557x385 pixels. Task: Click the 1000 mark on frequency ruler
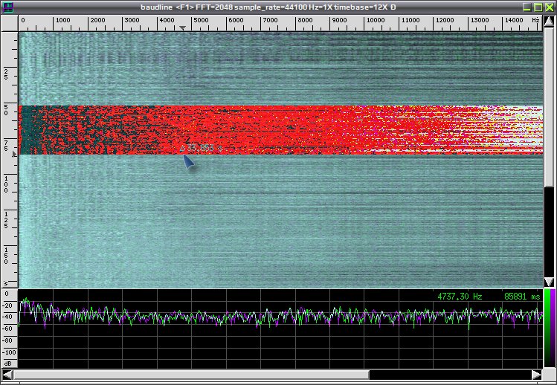62,20
